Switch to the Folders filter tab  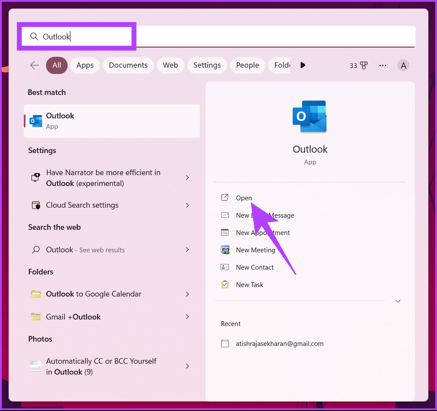(280, 65)
